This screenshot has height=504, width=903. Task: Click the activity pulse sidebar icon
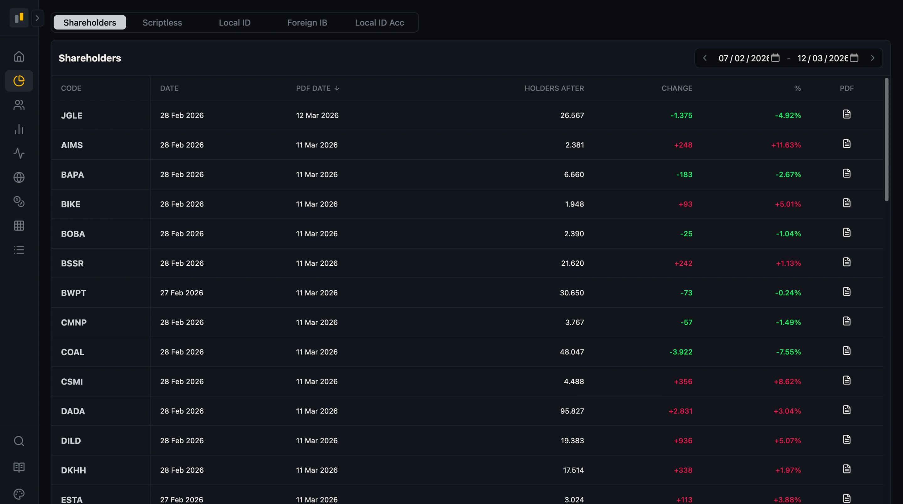[19, 153]
